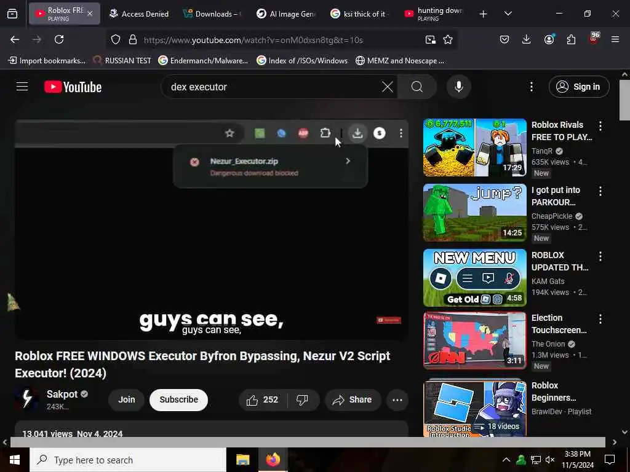Open options for Roblox Rivals video

pos(600,126)
